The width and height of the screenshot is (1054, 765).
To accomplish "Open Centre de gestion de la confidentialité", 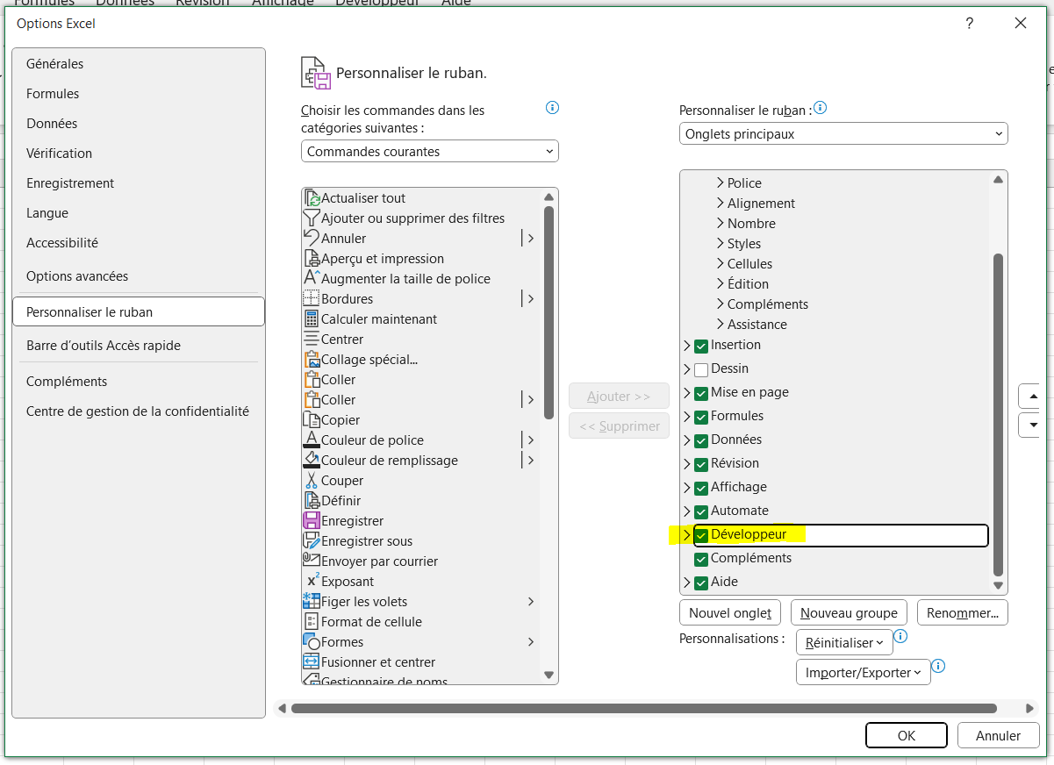I will [x=139, y=411].
